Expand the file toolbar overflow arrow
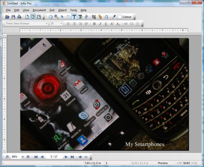Screen dimensions: 204x167 click(x=44, y=18)
